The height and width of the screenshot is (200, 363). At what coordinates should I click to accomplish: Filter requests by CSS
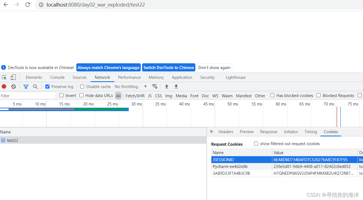[x=158, y=96]
